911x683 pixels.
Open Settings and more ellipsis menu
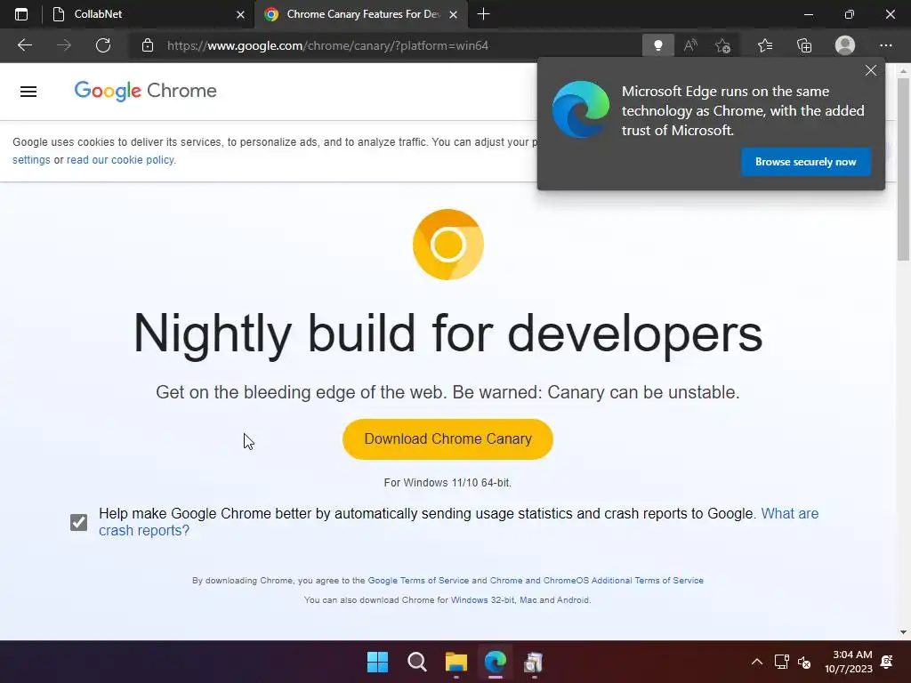(x=885, y=45)
